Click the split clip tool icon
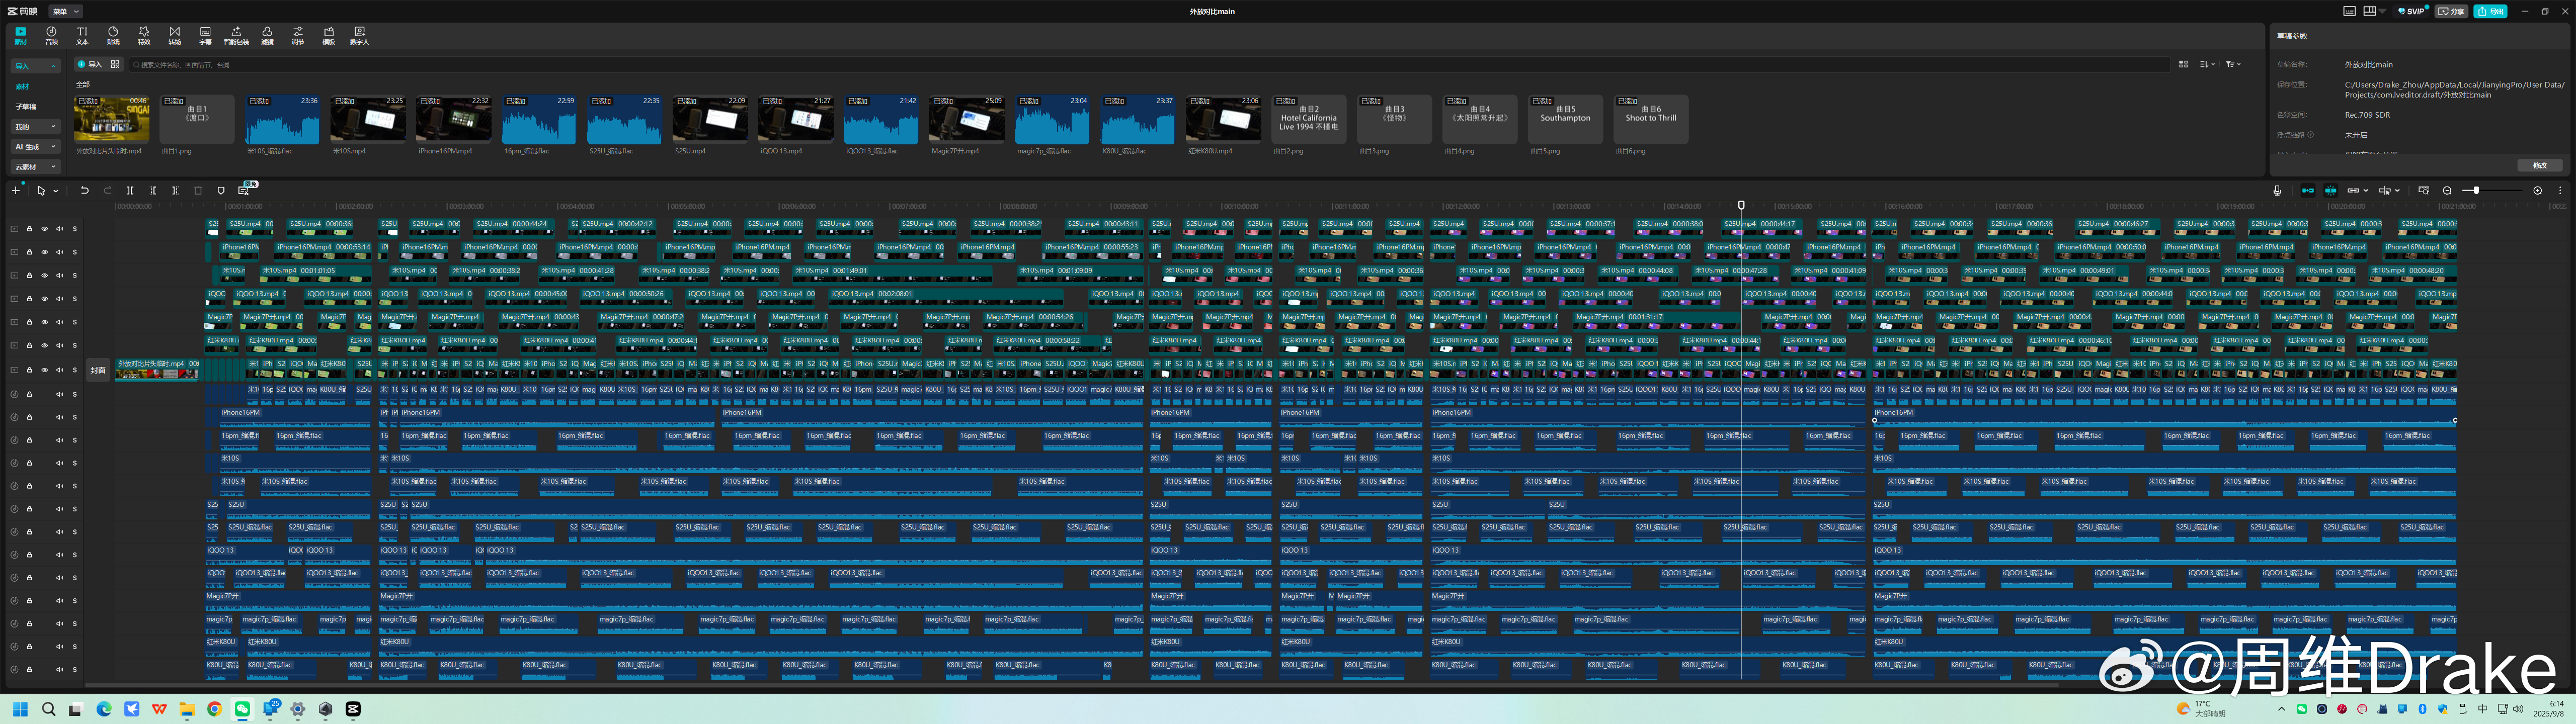2576x724 pixels. 130,190
